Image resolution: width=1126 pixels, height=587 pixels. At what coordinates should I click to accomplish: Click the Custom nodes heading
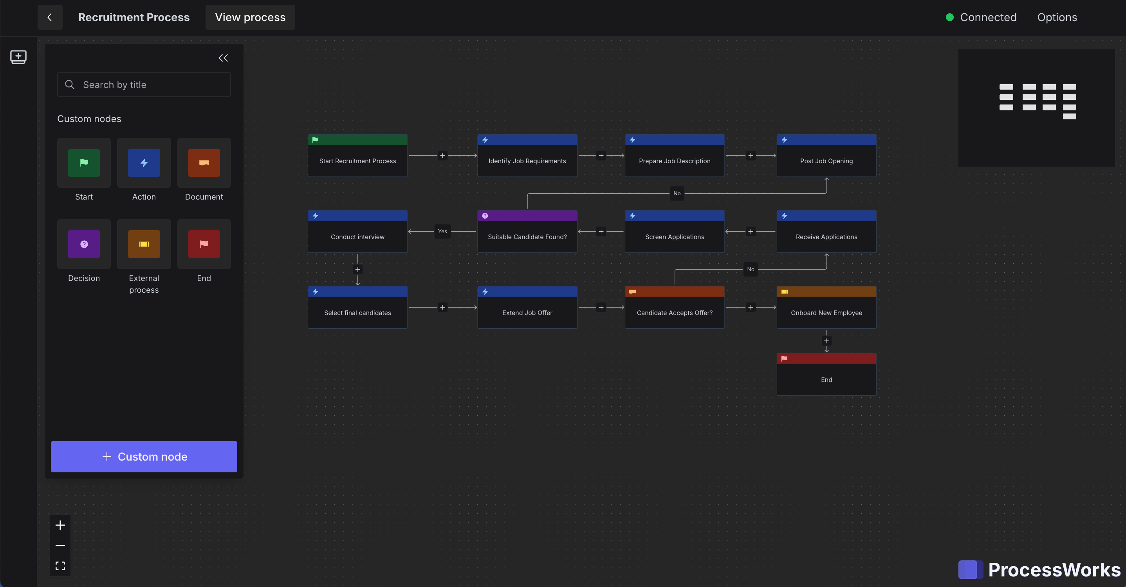89,119
